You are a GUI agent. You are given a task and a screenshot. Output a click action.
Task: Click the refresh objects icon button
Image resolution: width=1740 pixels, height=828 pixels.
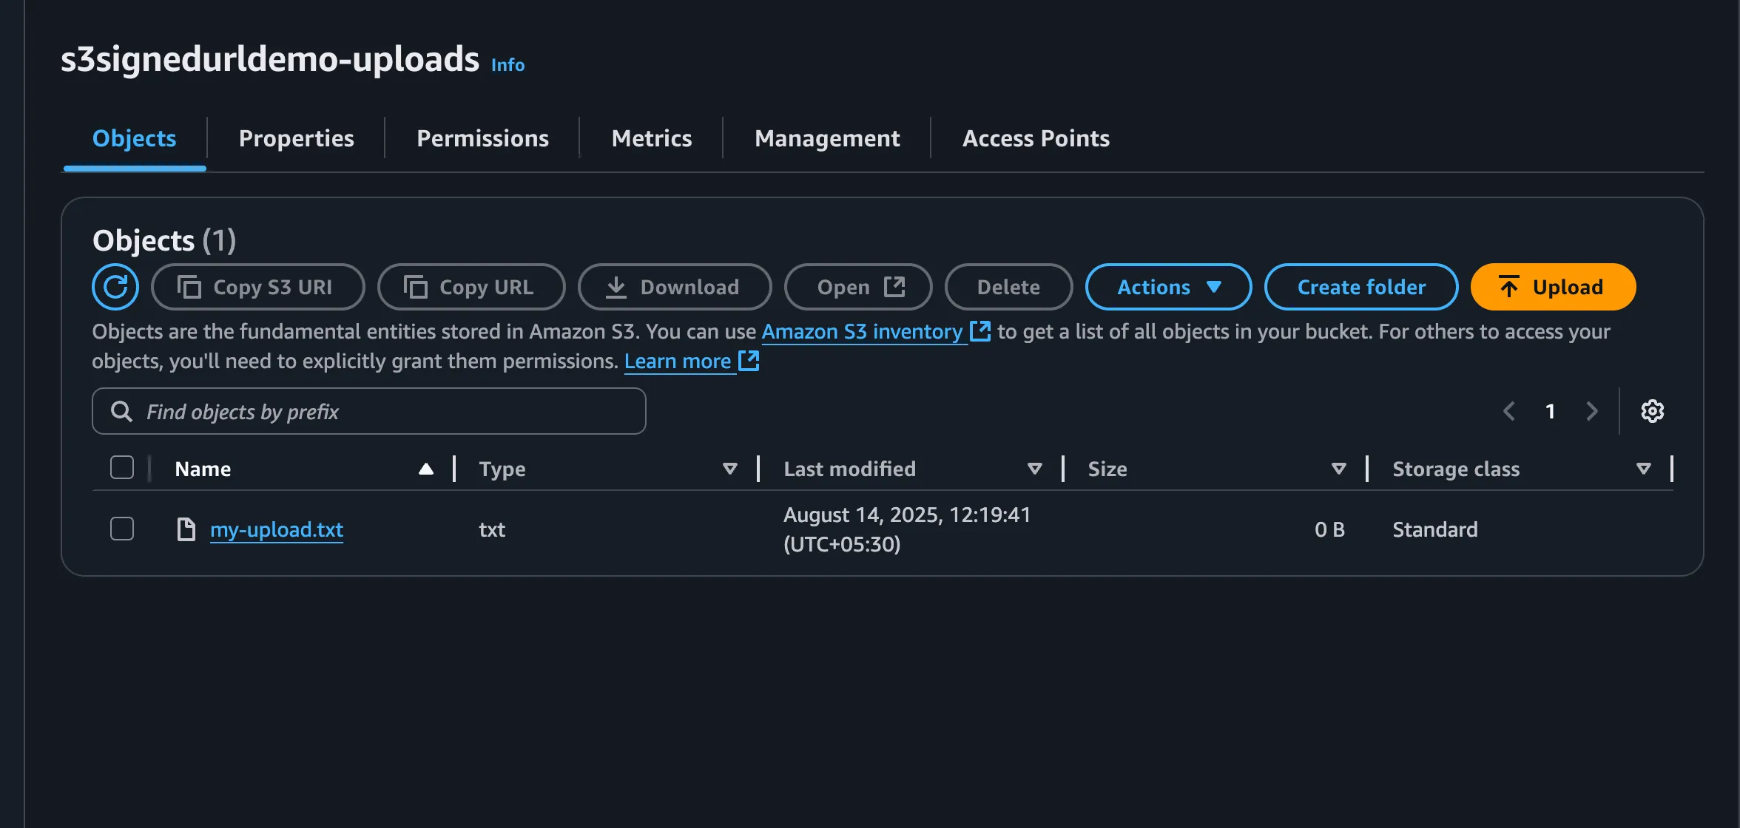[x=115, y=287]
